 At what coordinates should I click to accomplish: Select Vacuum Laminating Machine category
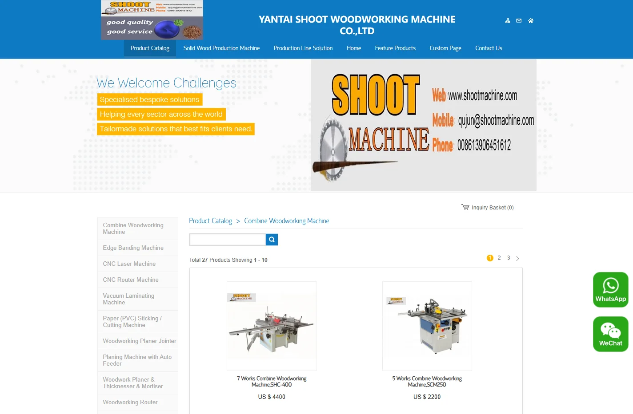coord(138,299)
